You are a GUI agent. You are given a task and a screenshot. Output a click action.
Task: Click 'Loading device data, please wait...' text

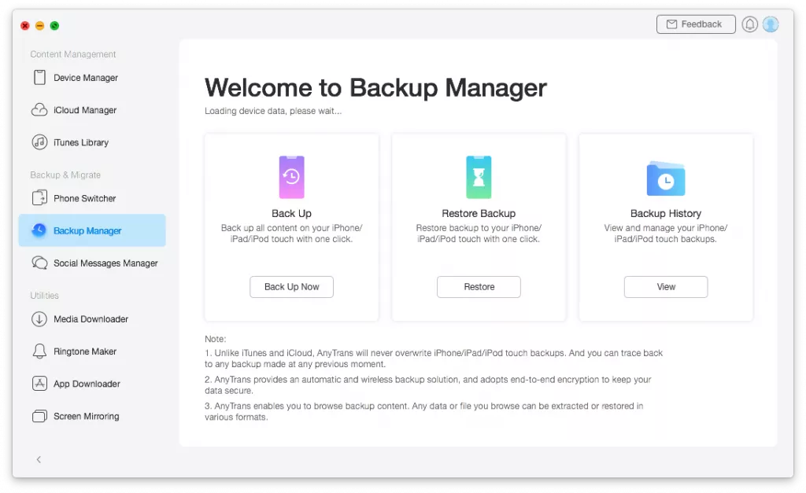coord(273,111)
